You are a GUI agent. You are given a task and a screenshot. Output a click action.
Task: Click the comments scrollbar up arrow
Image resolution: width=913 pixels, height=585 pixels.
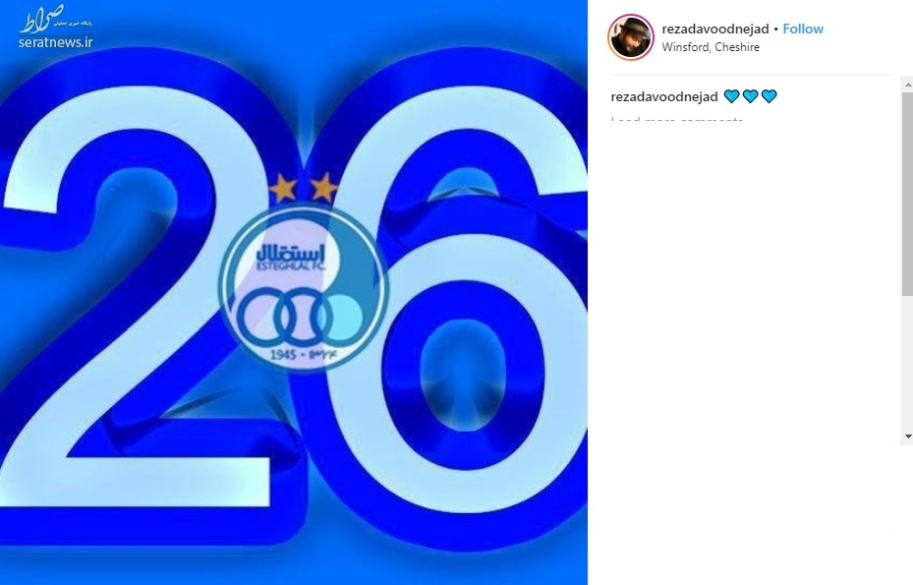(x=908, y=85)
